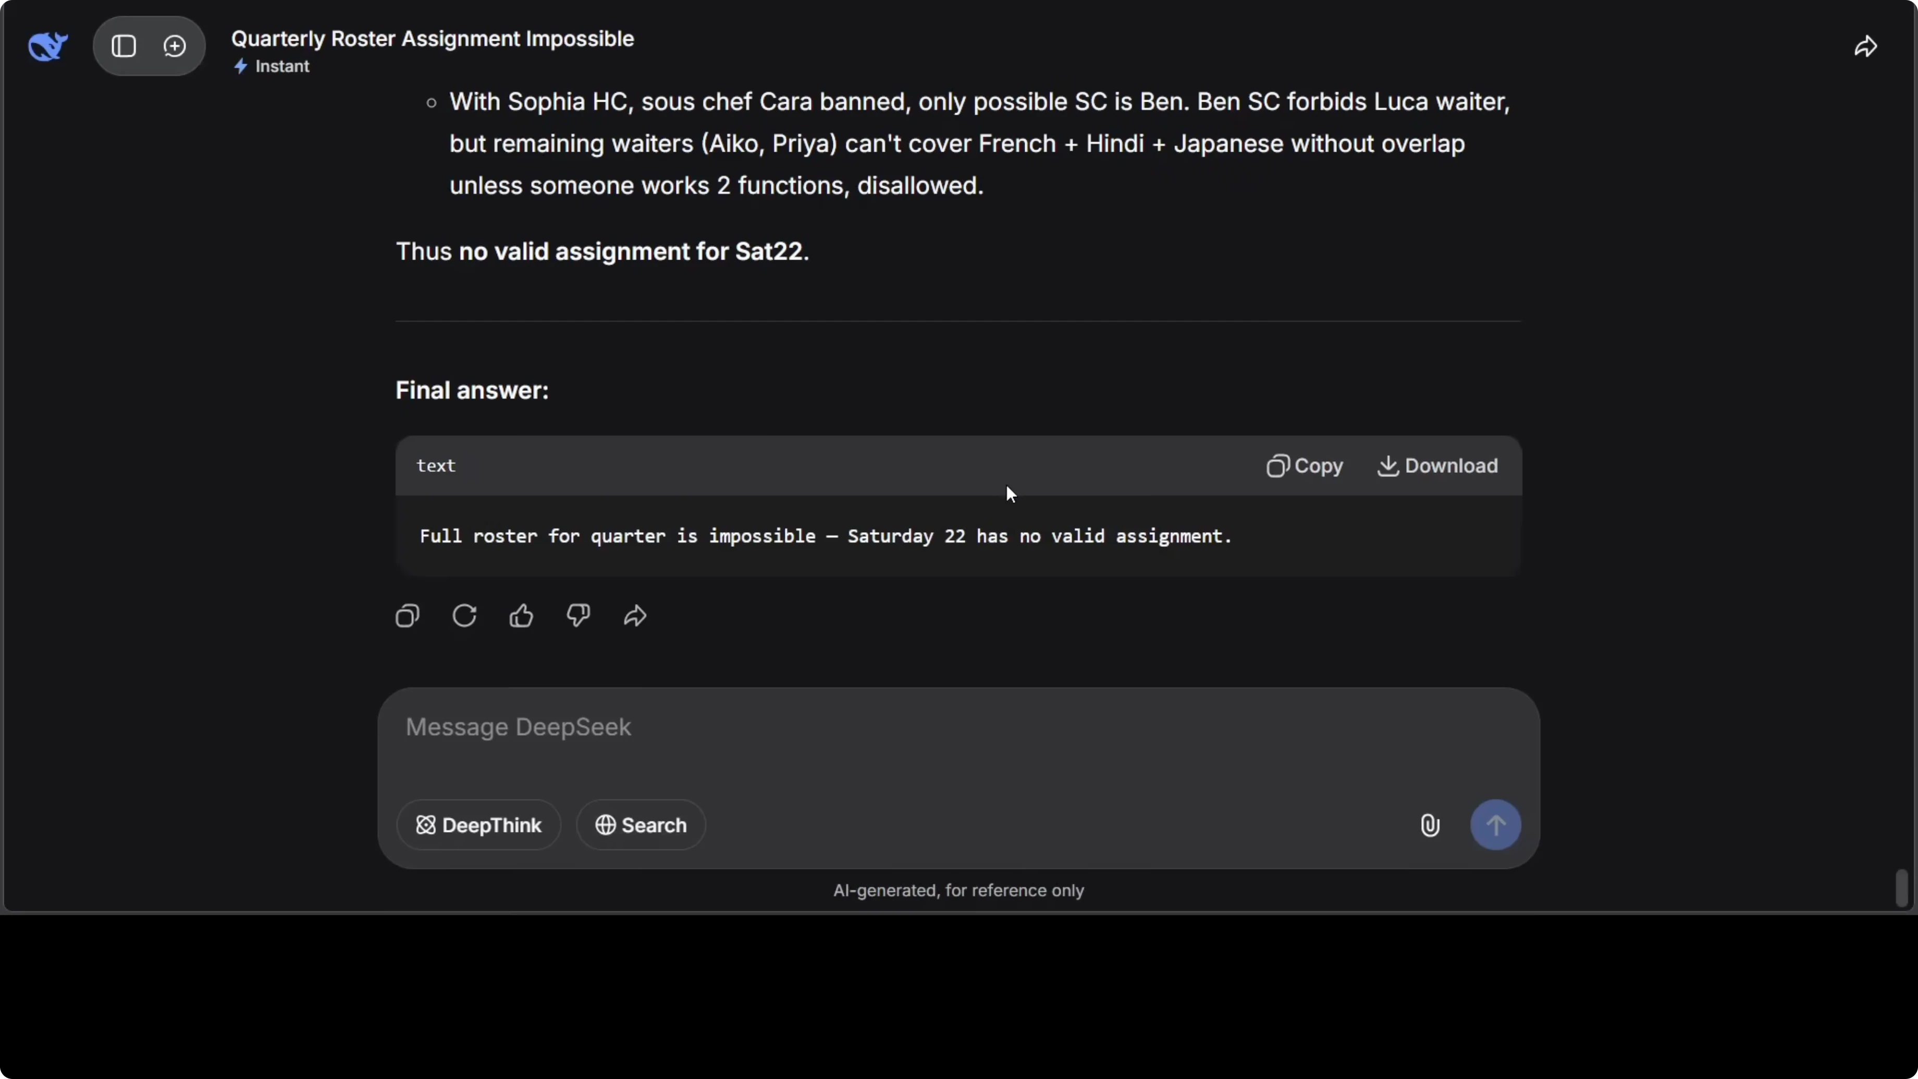
Task: Start a new chat
Action: (x=174, y=46)
